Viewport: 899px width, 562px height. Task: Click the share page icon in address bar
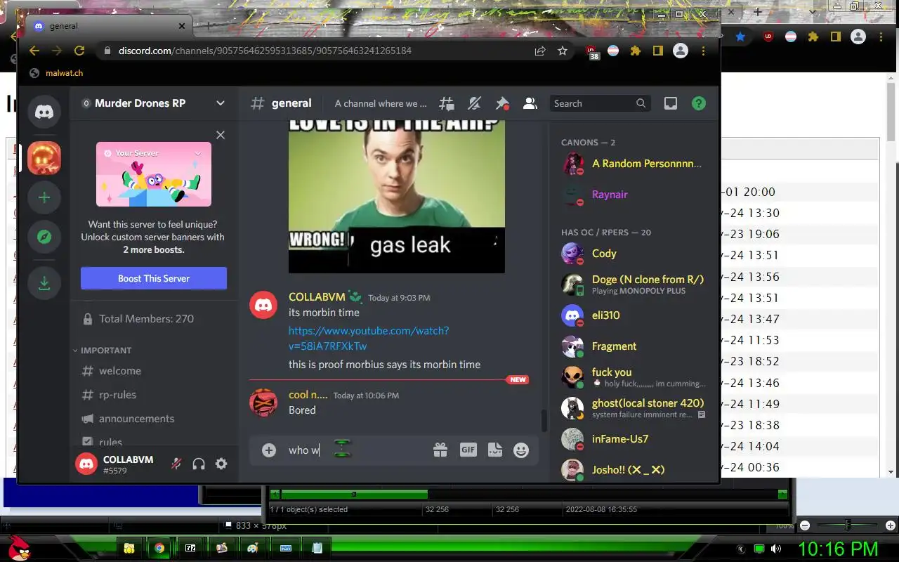540,51
